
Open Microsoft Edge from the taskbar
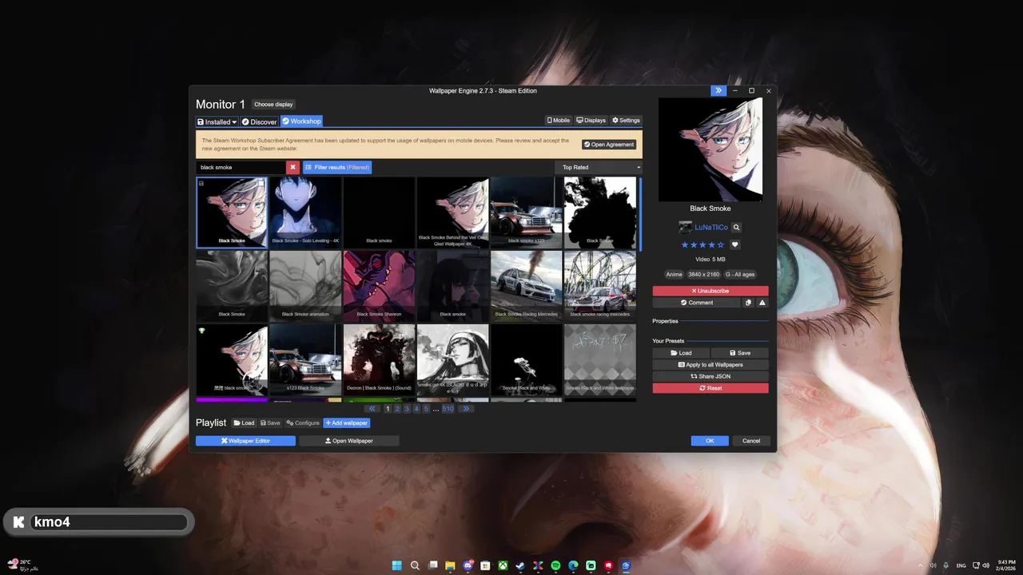(573, 565)
